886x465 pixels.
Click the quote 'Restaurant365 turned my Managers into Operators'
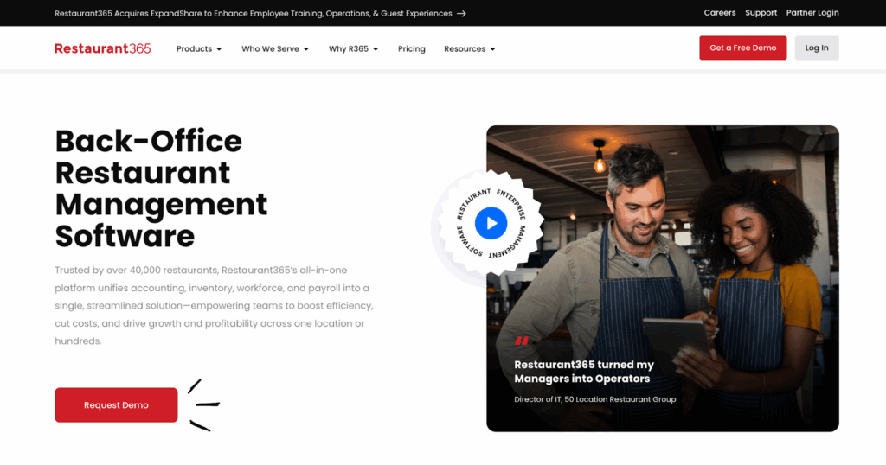[x=584, y=372]
